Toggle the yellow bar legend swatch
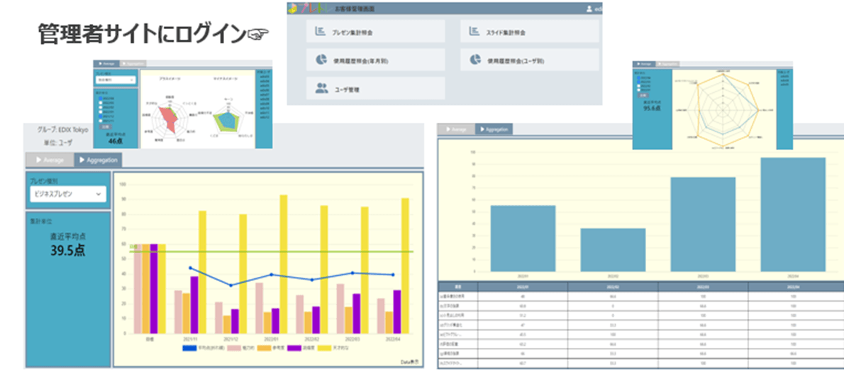This screenshot has width=844, height=377. pyautogui.click(x=323, y=348)
